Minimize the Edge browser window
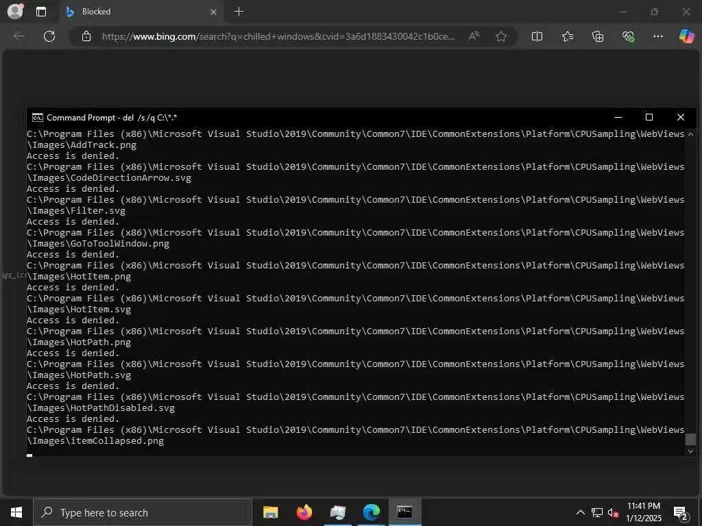Image resolution: width=702 pixels, height=526 pixels. [x=623, y=12]
